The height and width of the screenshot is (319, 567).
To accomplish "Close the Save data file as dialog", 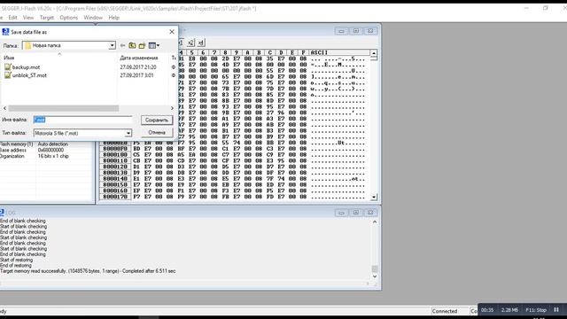I will point(172,32).
